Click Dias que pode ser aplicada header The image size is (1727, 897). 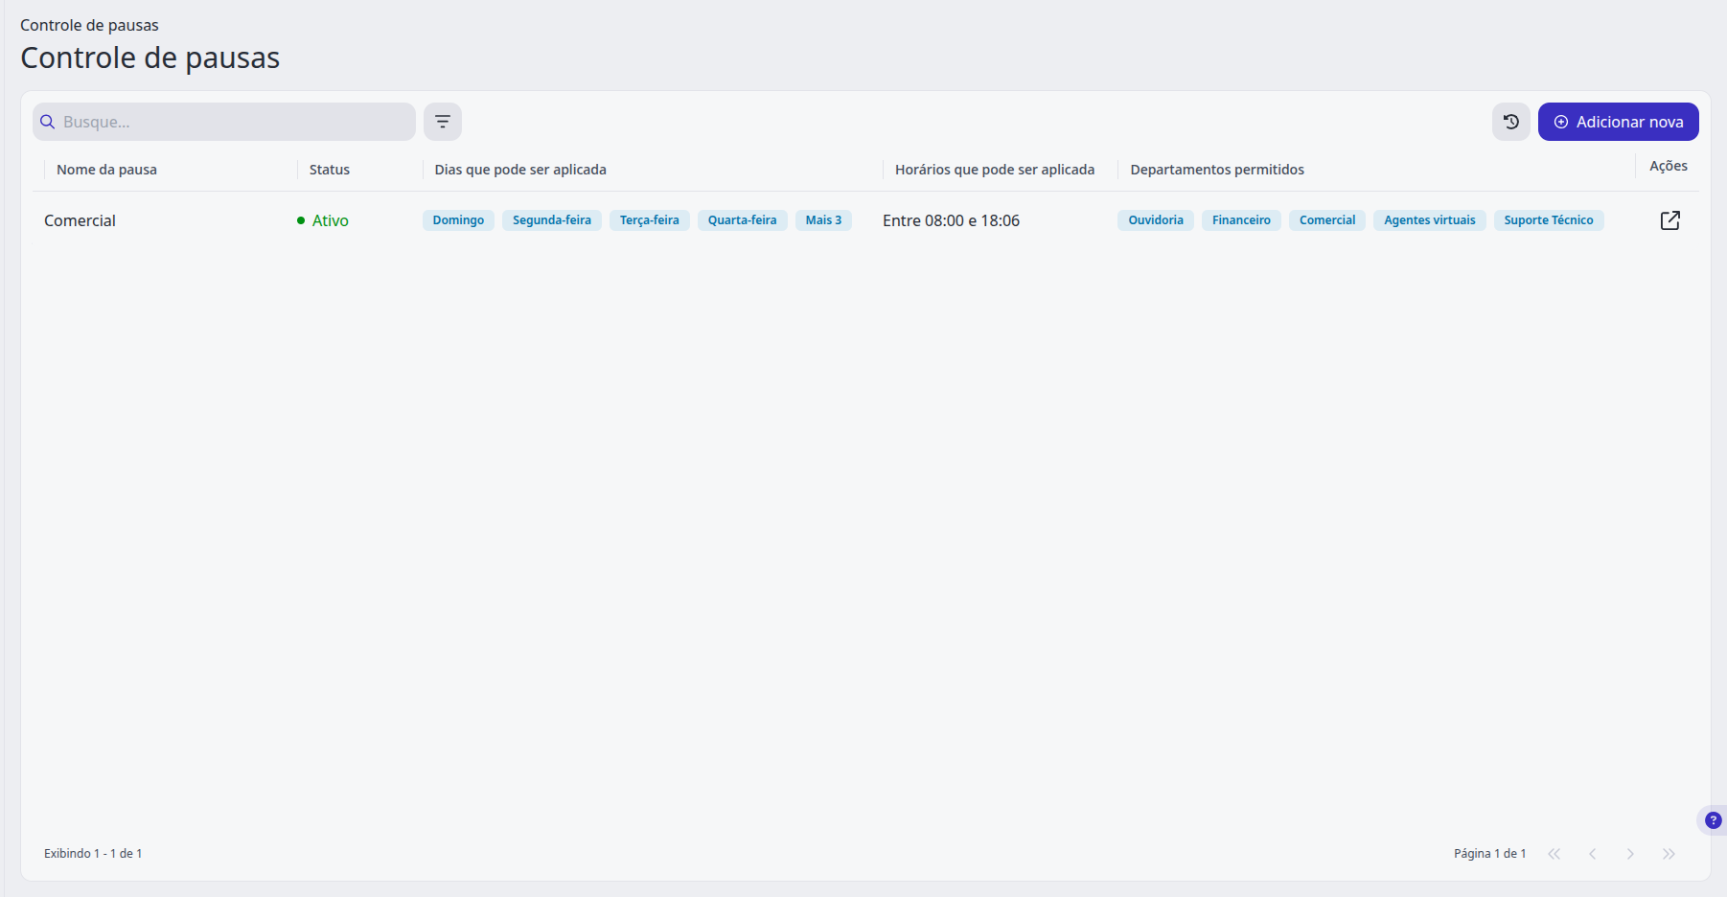coord(520,170)
